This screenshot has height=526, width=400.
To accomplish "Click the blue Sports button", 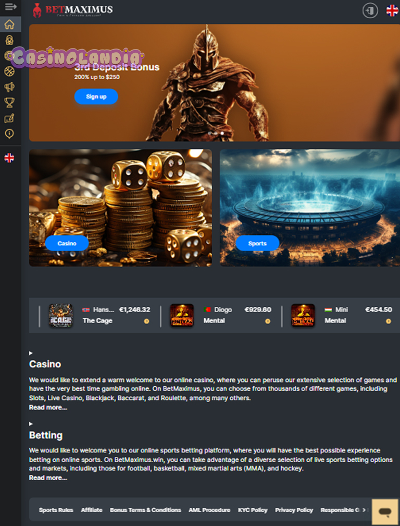I will (257, 243).
